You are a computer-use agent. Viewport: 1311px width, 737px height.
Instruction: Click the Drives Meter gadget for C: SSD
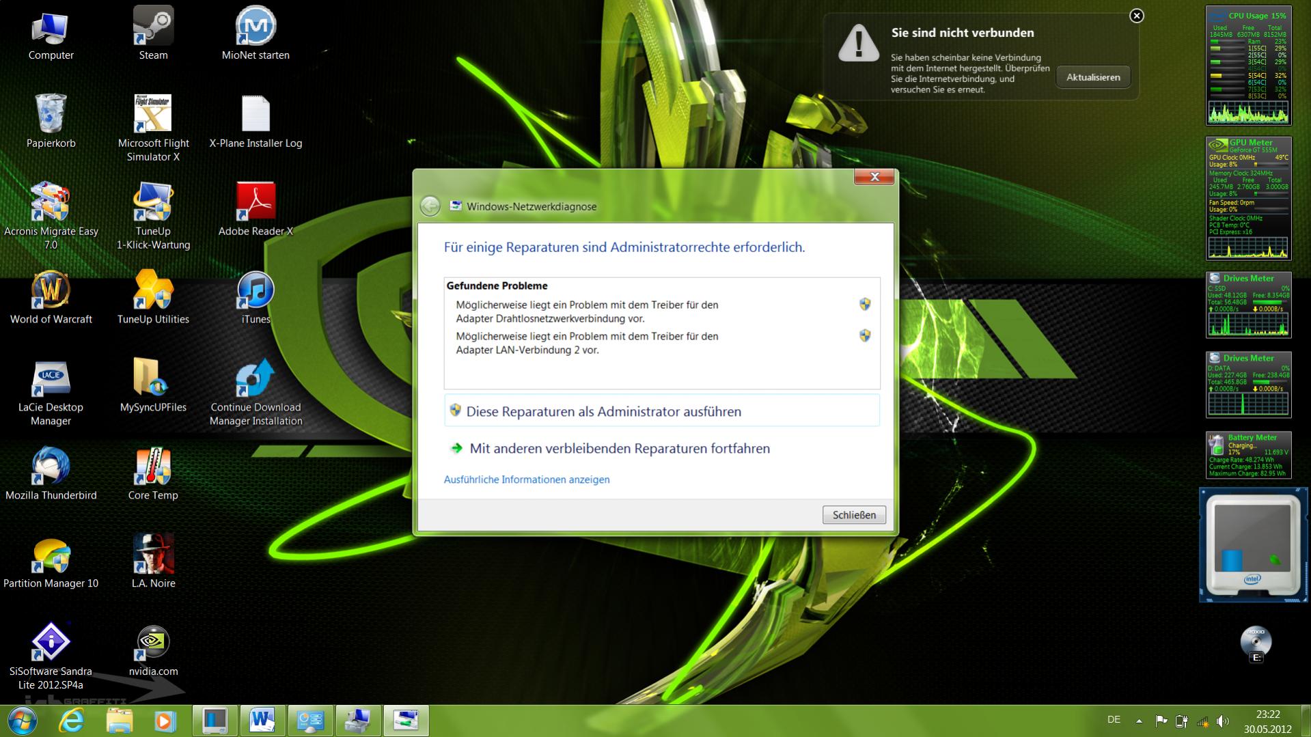tap(1248, 305)
